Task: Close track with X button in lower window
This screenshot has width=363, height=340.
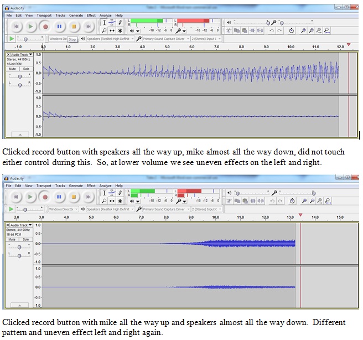Action: click(x=8, y=225)
